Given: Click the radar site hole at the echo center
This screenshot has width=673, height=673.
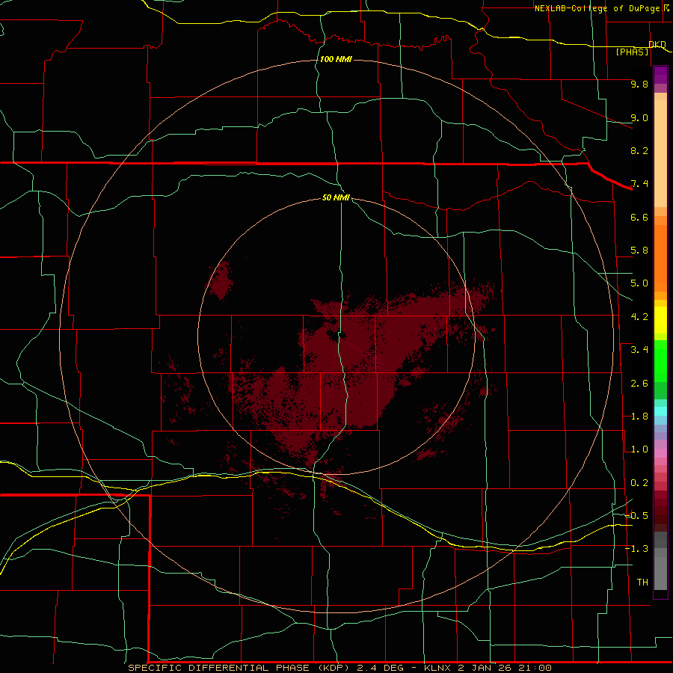Looking at the screenshot, I should pos(335,336).
